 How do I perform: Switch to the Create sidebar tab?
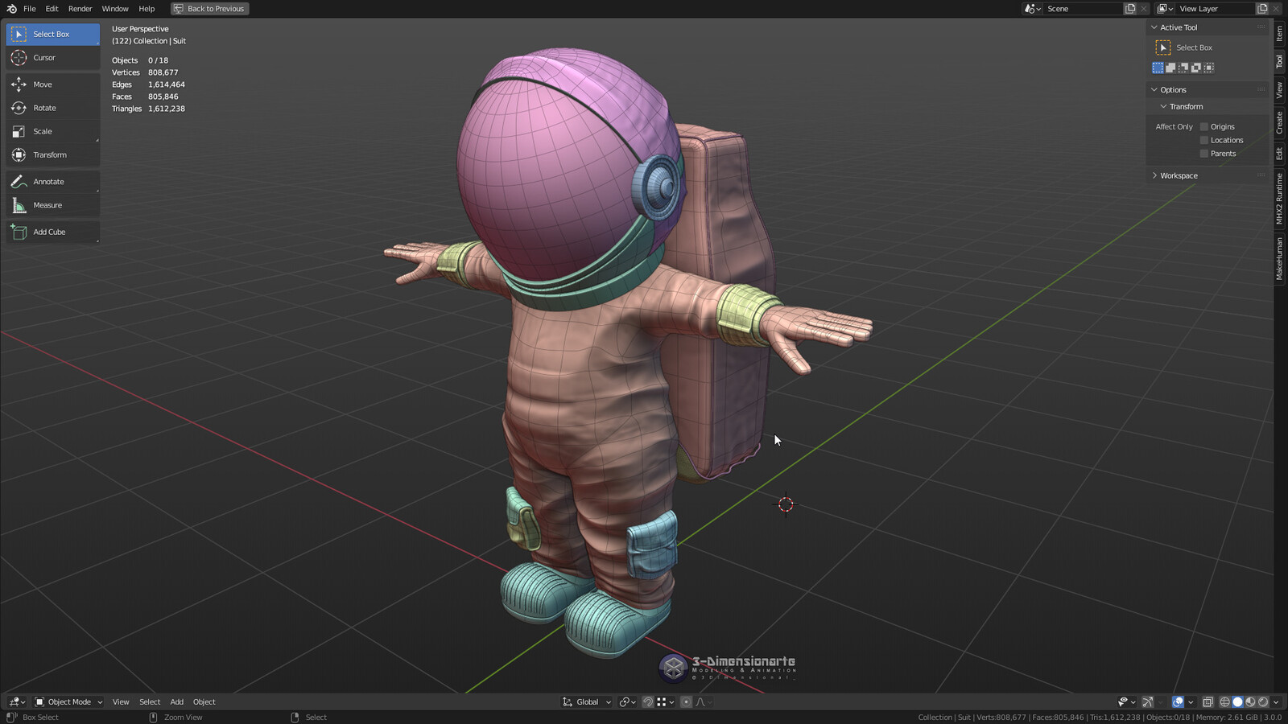(x=1279, y=122)
